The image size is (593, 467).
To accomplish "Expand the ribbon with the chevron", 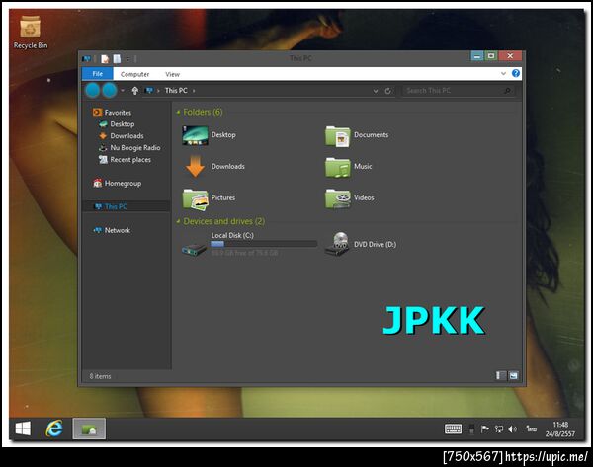I will (503, 74).
